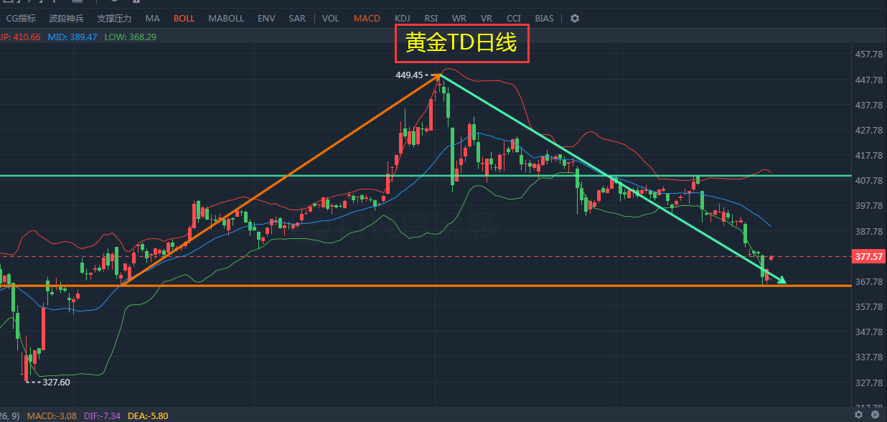Open the CG指标 menu

pos(20,18)
